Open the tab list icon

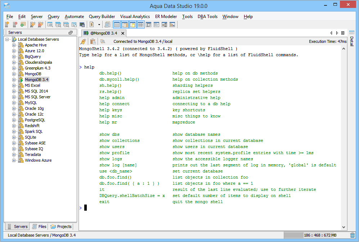pyautogui.click(x=343, y=33)
